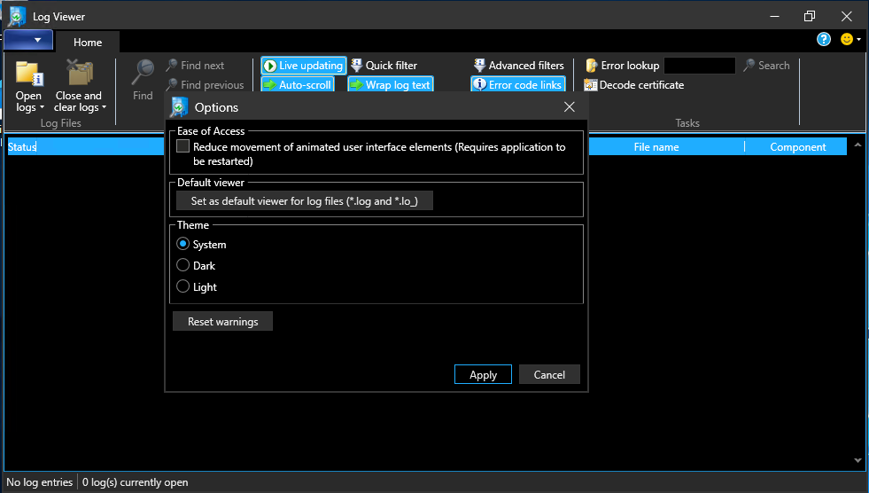
Task: Click the Apply button in Options
Action: point(483,374)
